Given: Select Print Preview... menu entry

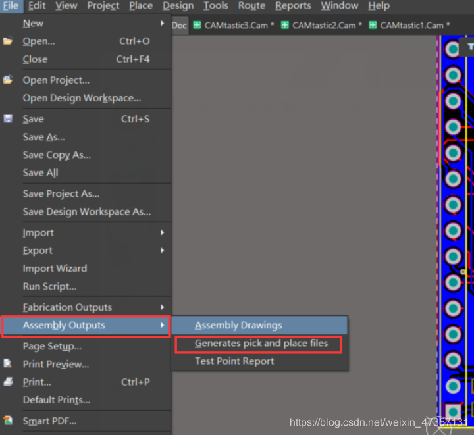Looking at the screenshot, I should 86,364.
